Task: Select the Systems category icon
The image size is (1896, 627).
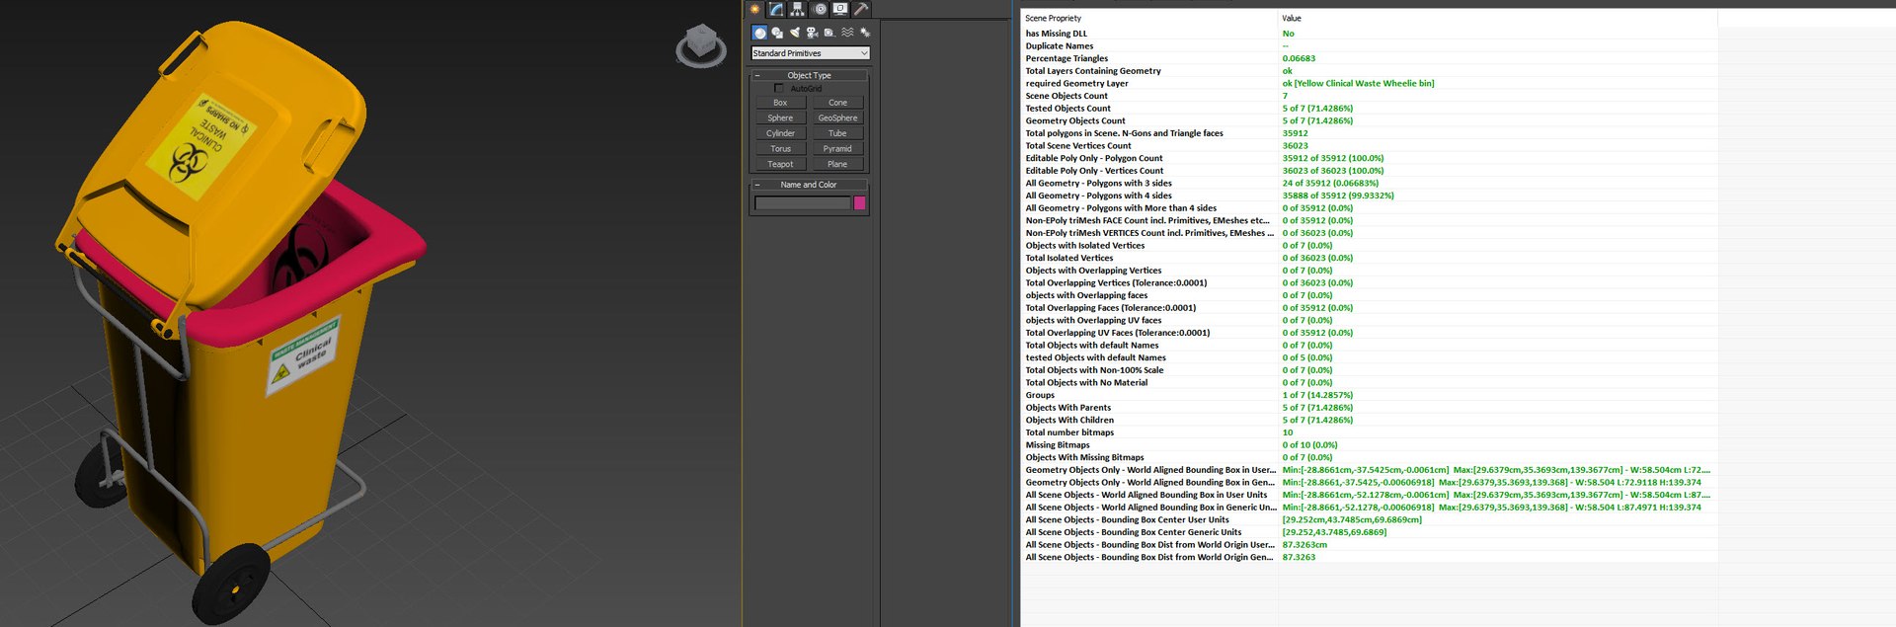Action: click(x=865, y=33)
